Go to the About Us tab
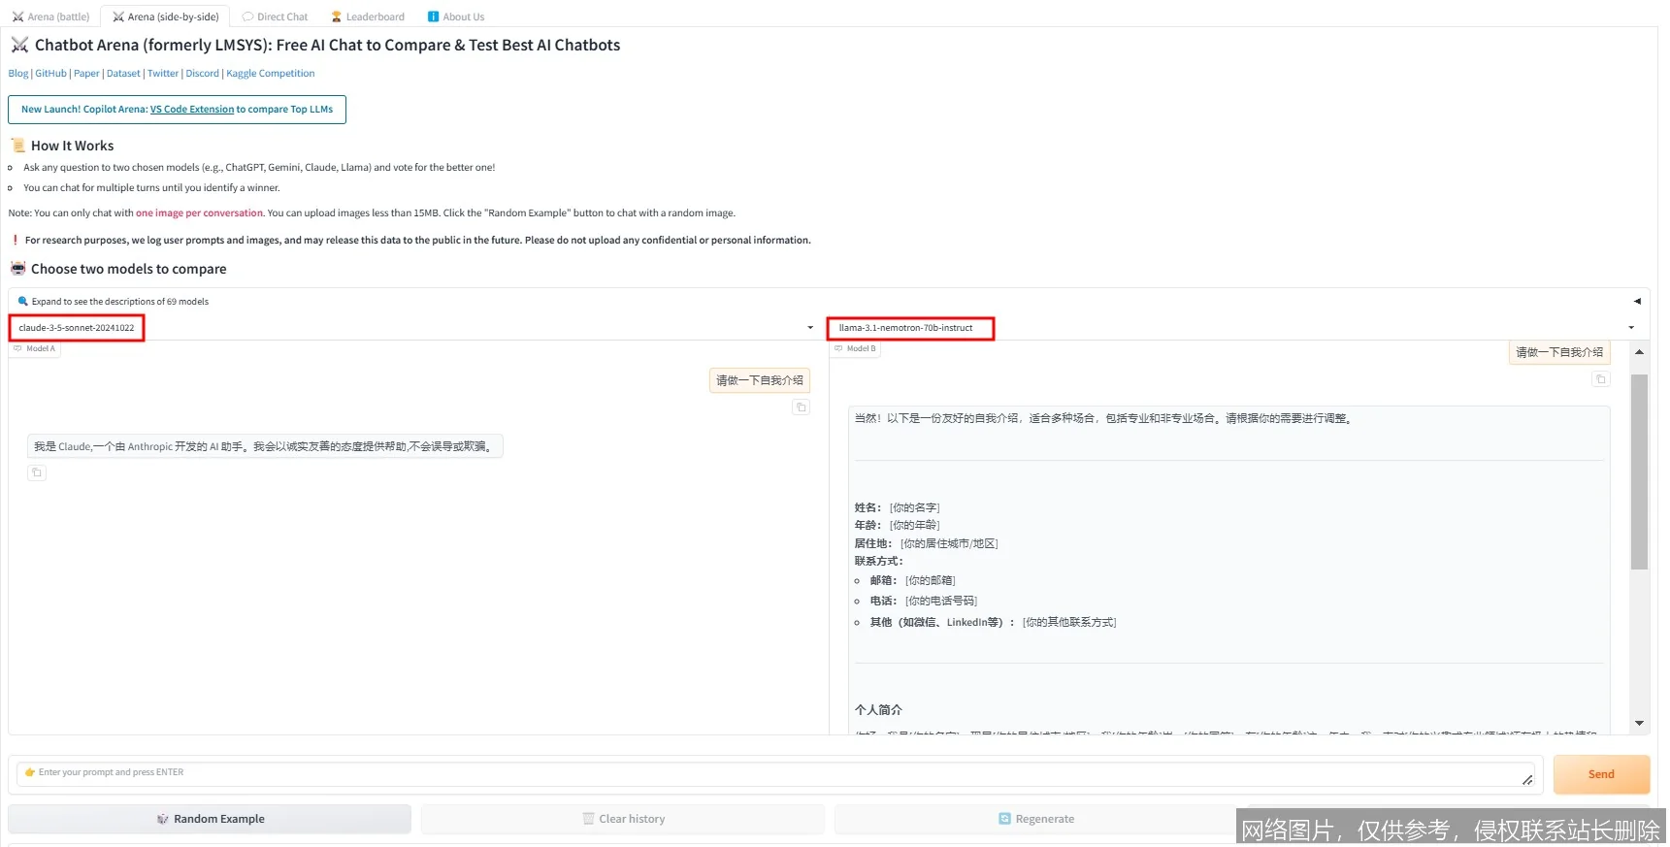Image resolution: width=1670 pixels, height=847 pixels. pos(456,16)
